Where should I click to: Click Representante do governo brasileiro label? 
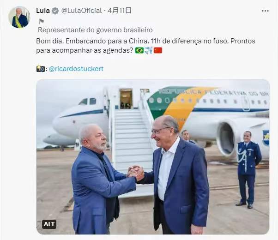(x=95, y=30)
